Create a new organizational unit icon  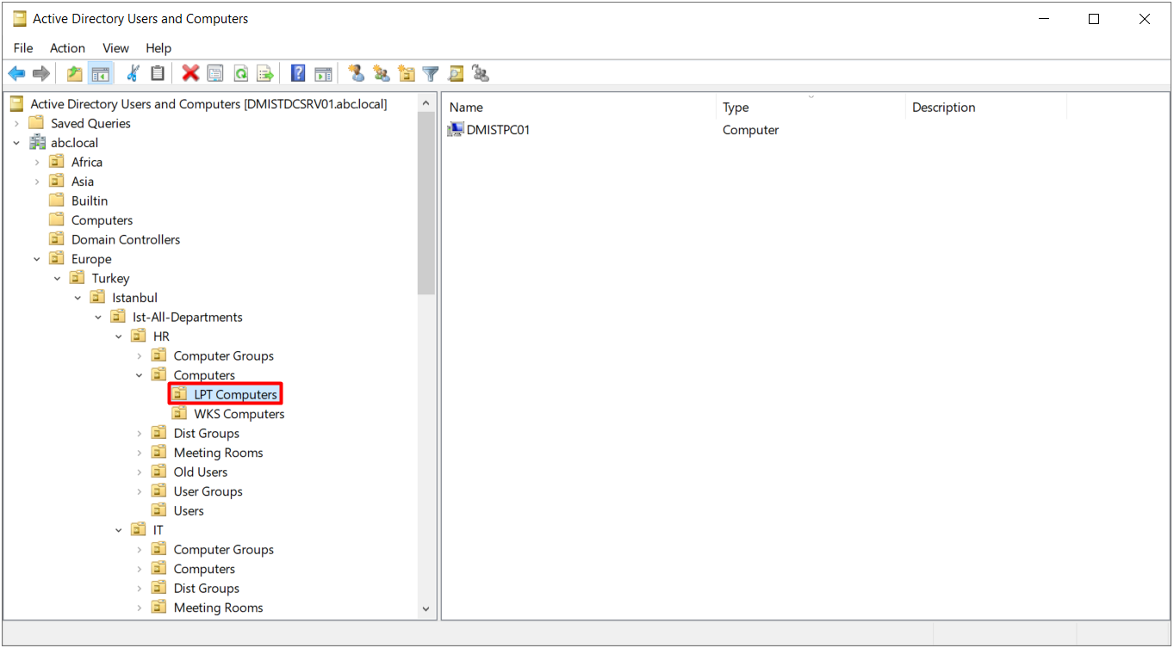(407, 74)
